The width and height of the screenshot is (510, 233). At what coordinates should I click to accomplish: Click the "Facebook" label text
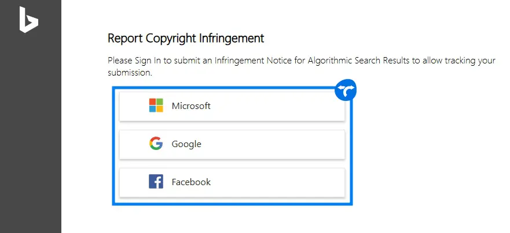pyautogui.click(x=191, y=182)
